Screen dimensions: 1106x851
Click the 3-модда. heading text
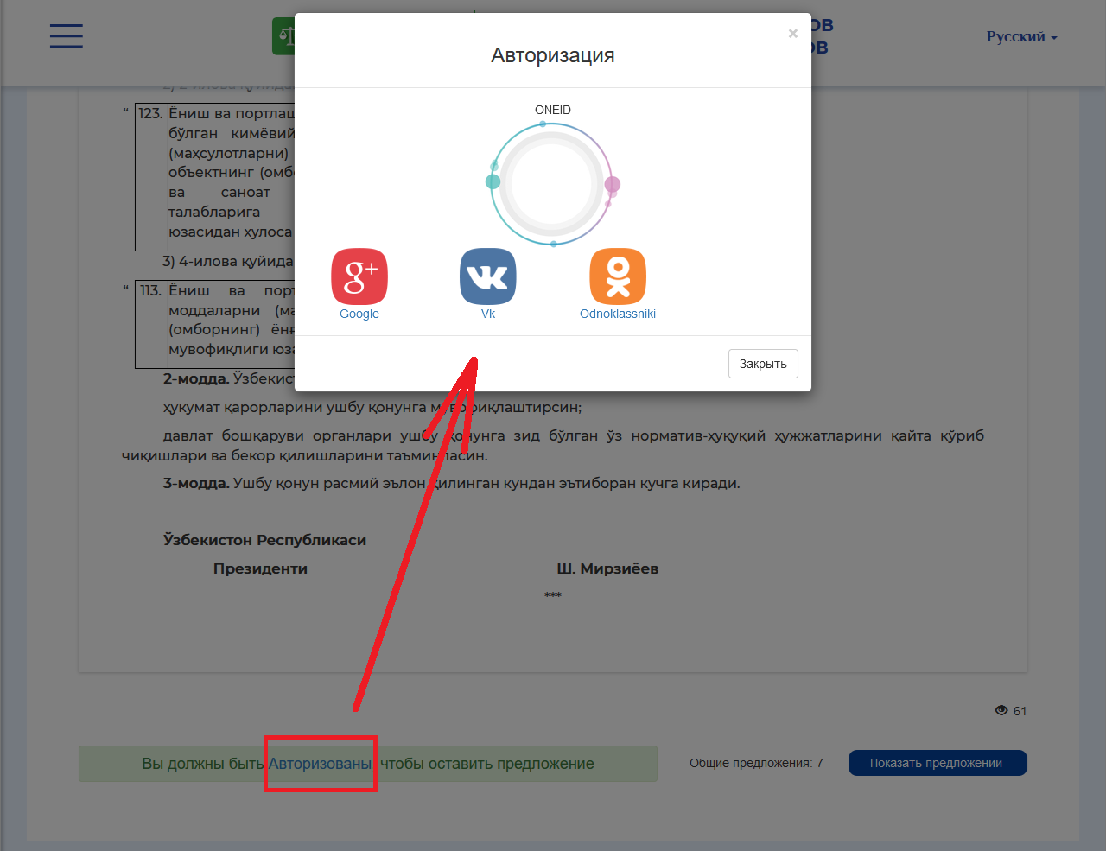pos(196,483)
